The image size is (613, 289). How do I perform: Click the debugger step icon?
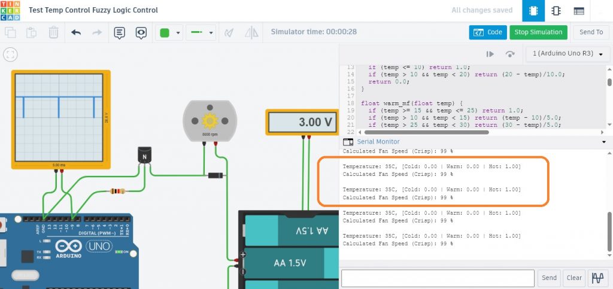pyautogui.click(x=490, y=54)
